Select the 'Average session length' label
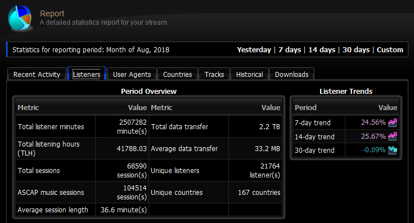 click(x=53, y=210)
